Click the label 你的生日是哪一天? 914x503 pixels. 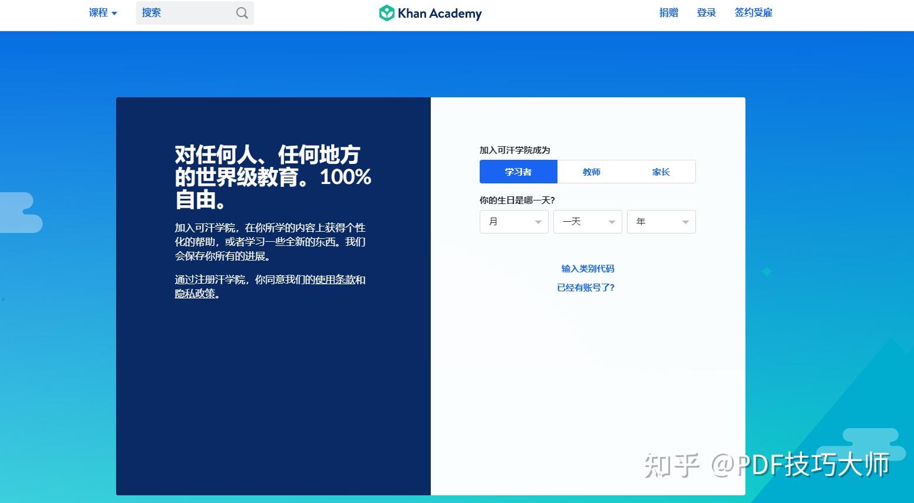[x=517, y=200]
